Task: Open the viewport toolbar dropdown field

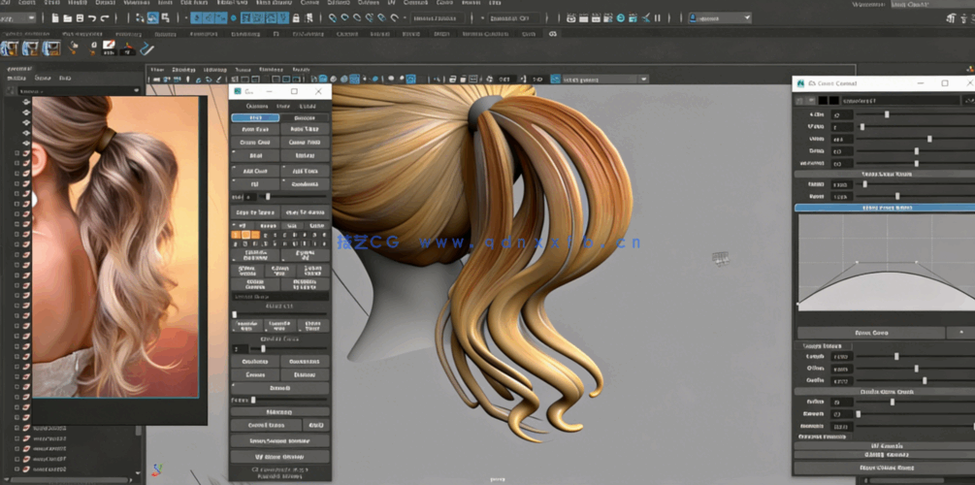Action: [601, 80]
